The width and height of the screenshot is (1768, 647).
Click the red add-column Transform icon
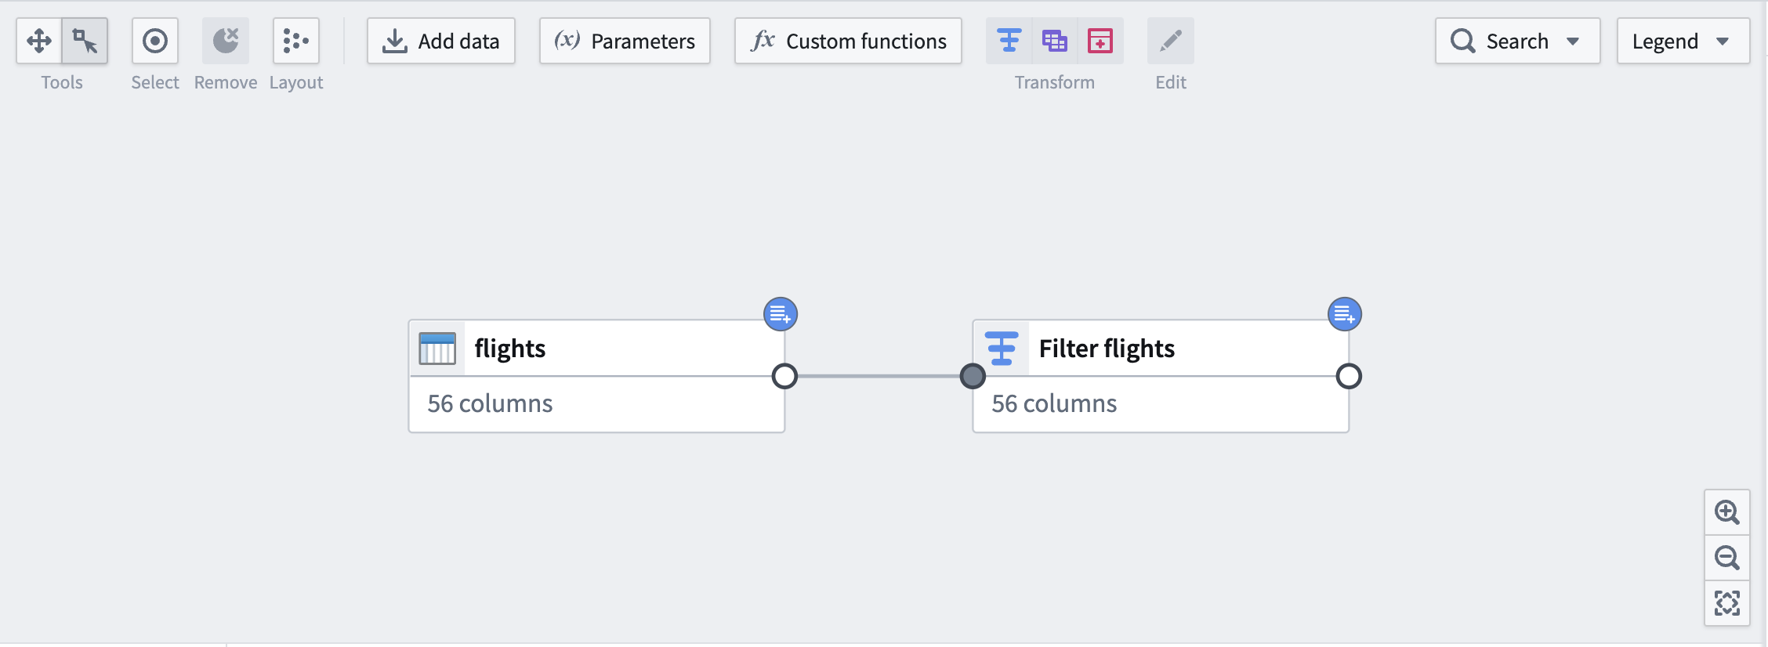point(1100,41)
